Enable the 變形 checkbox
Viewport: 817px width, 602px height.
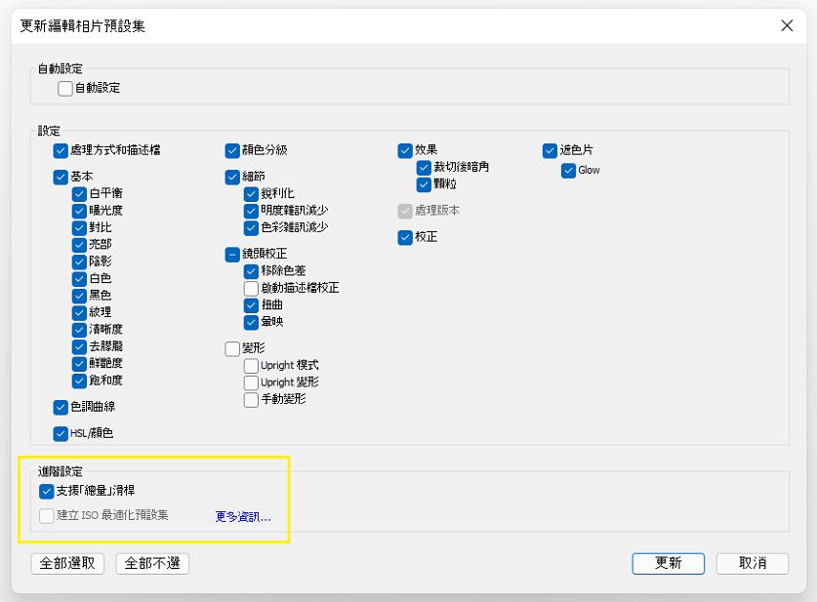point(232,348)
